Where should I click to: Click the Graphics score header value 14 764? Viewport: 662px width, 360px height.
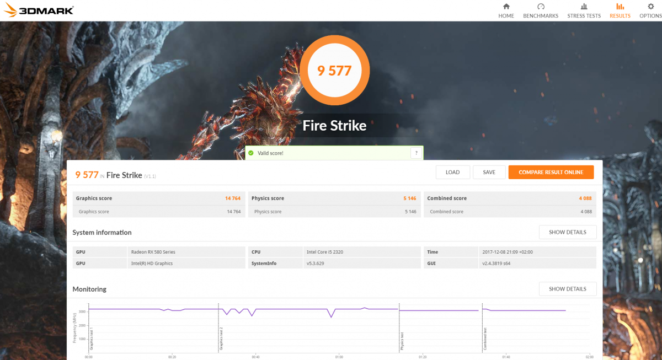[x=233, y=198]
